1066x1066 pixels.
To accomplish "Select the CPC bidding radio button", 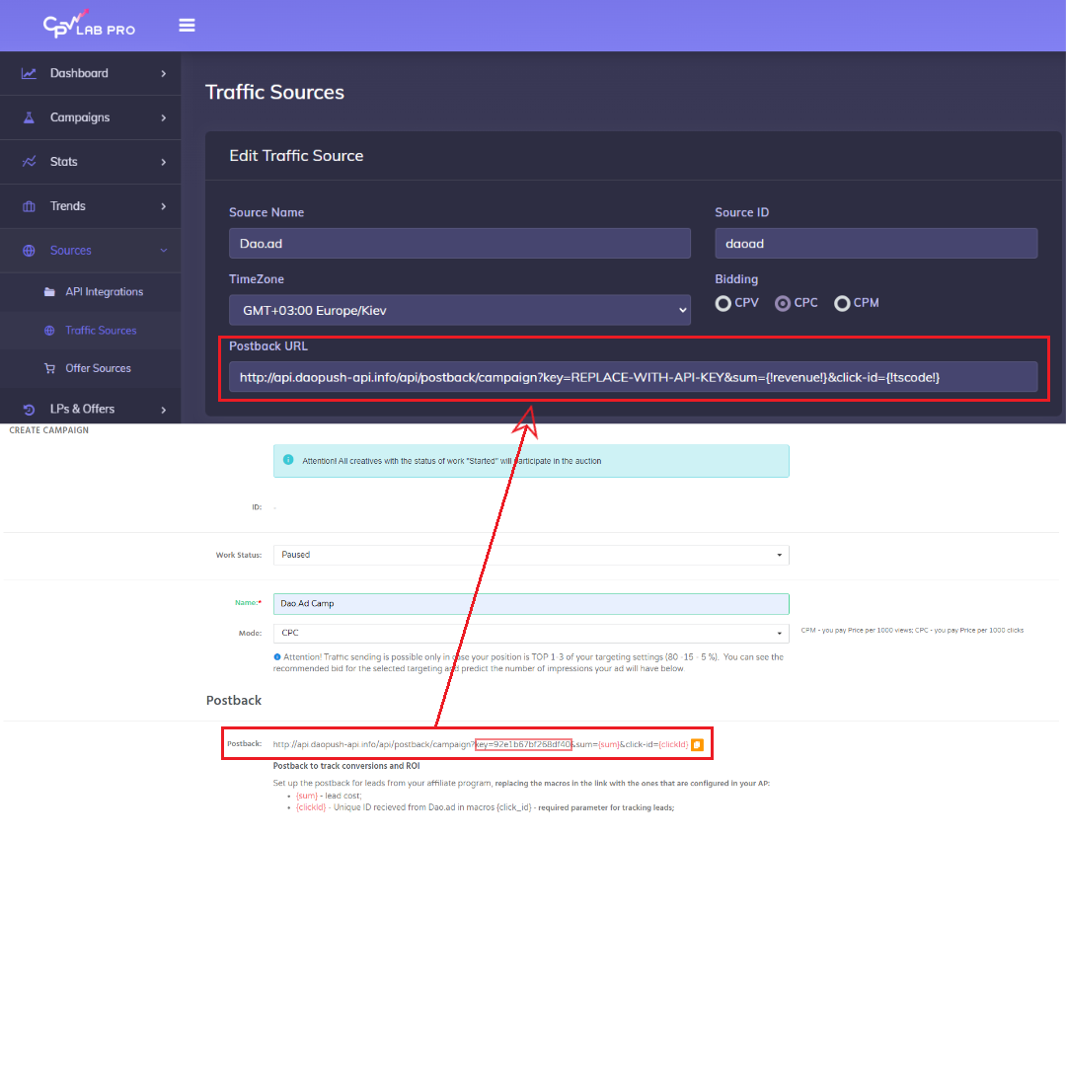I will 783,303.
